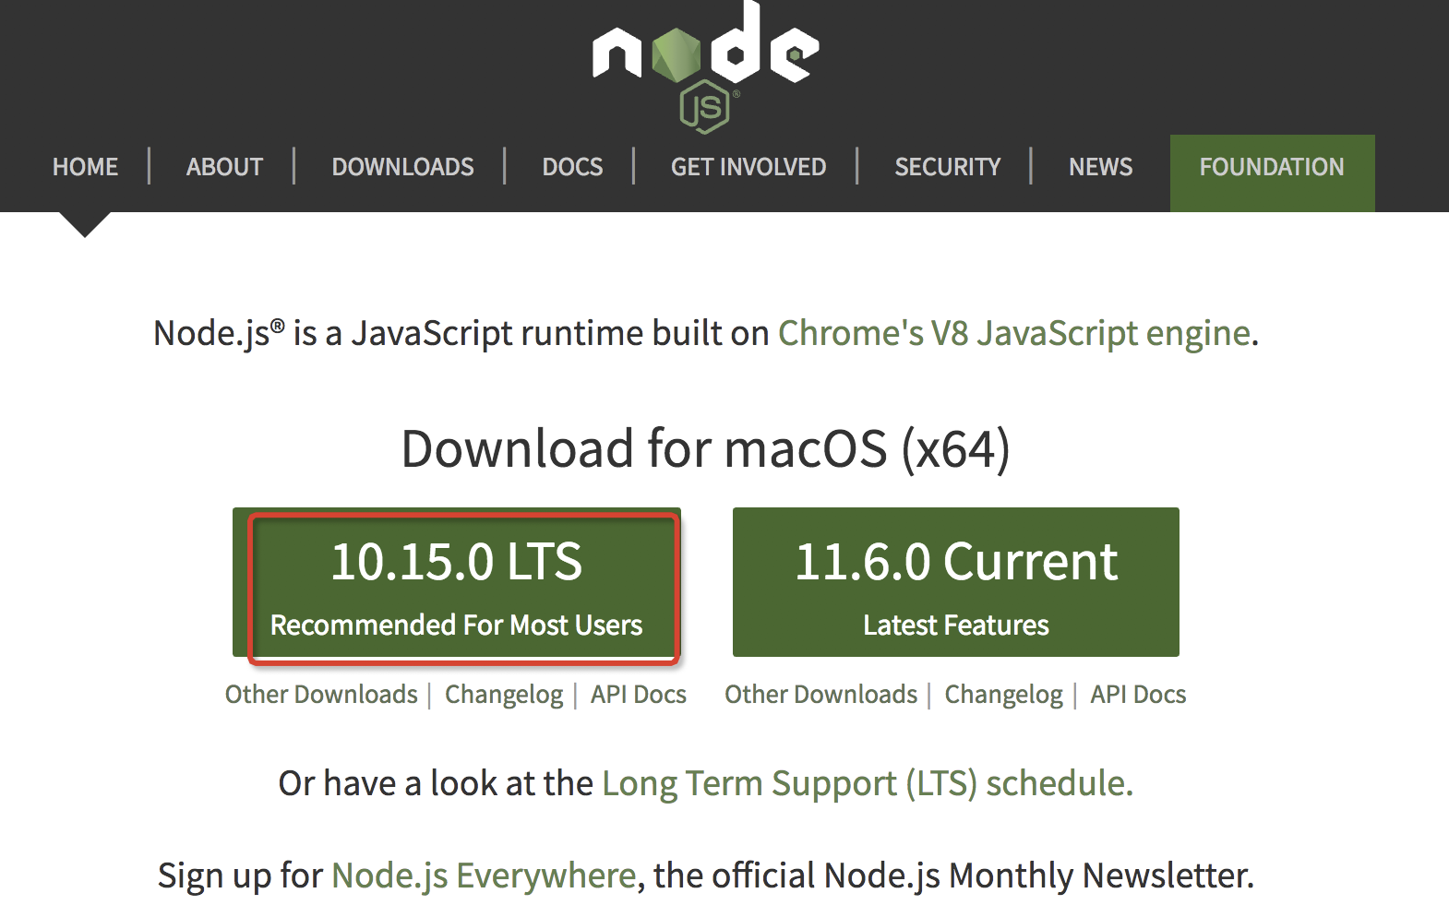Open the NEWS nav item
1449x917 pixels.
(1100, 167)
